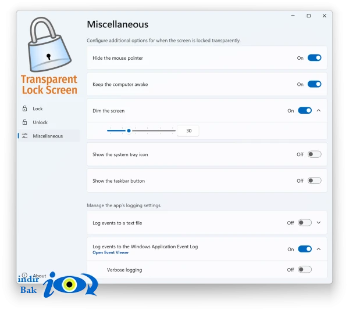
Task: Turn on Log events to a text file
Action: point(305,223)
